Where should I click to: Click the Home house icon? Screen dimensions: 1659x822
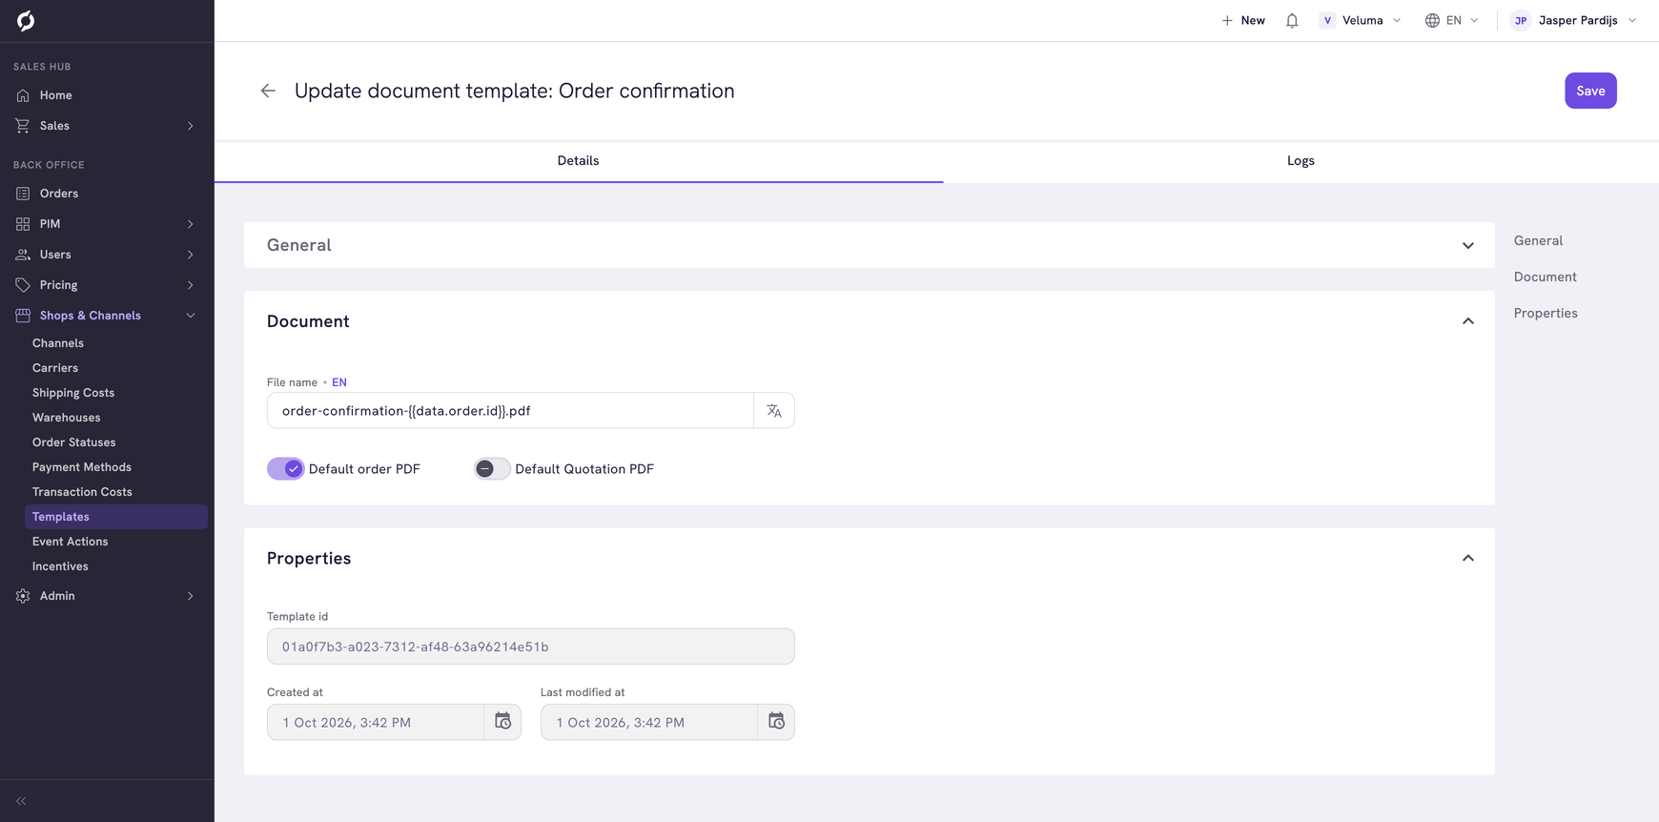tap(23, 95)
